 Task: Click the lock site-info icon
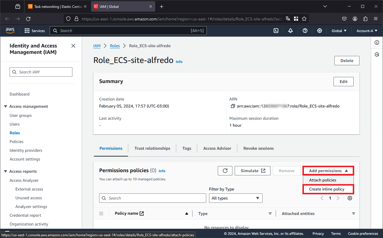click(x=76, y=19)
